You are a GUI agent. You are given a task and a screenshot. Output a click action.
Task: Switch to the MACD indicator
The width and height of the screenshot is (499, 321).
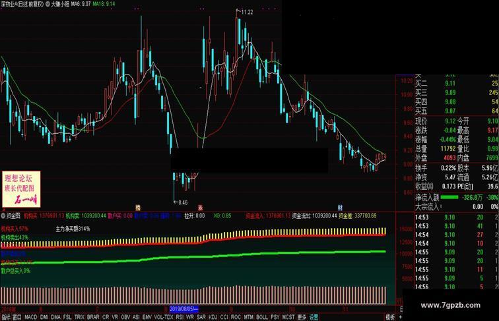pyautogui.click(x=31, y=317)
